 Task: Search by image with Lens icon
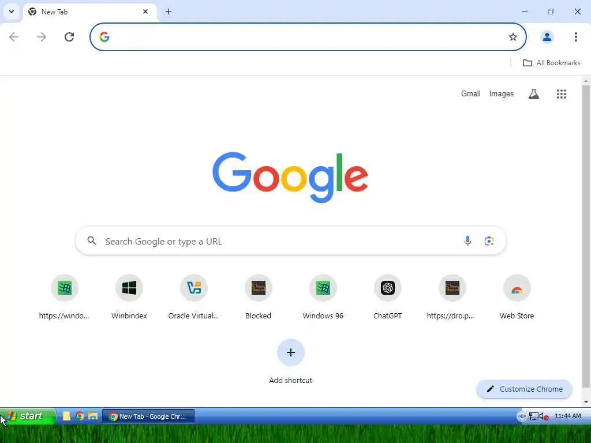489,241
